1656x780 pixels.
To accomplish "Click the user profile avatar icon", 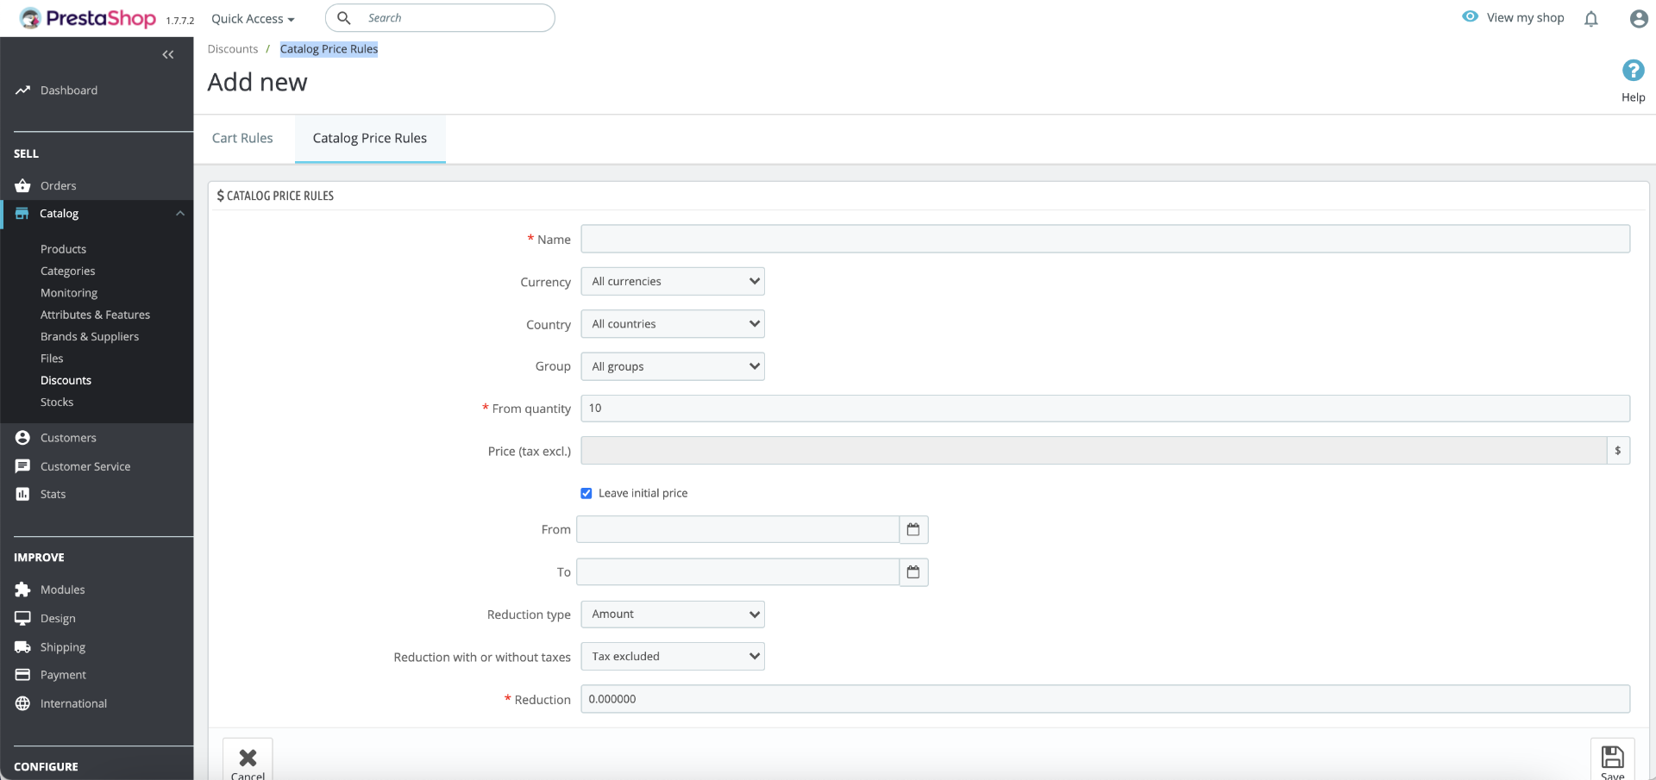I will (1639, 19).
